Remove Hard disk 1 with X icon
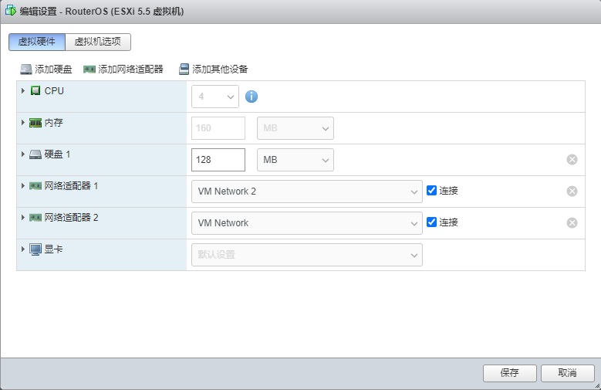601x390 pixels. point(572,160)
